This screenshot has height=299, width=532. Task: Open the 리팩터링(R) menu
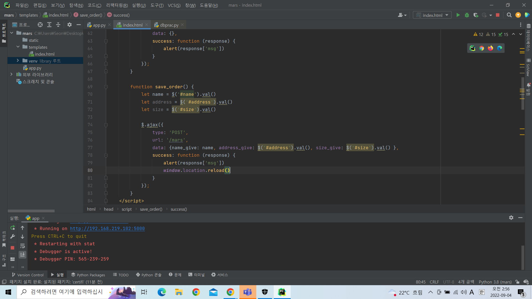(117, 5)
